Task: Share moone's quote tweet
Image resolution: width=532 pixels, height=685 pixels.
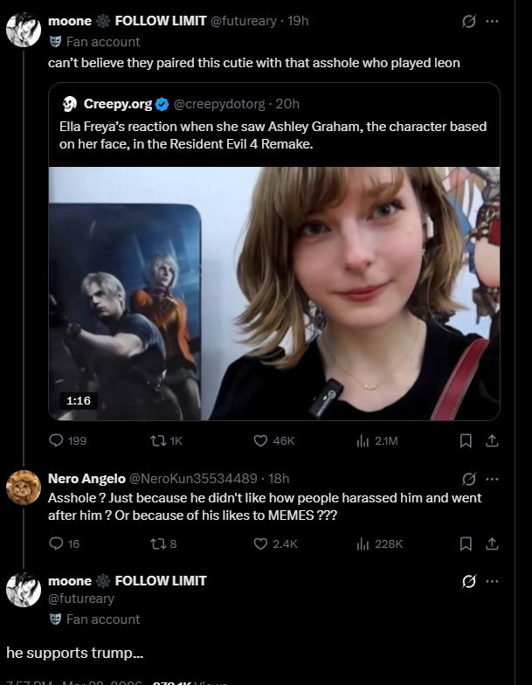Action: (x=491, y=440)
